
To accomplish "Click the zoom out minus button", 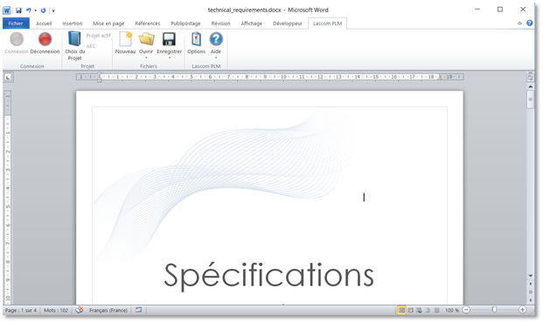I will (466, 310).
